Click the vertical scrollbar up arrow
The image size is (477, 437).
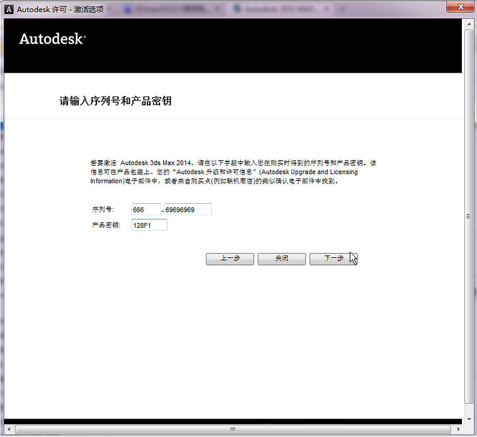click(x=469, y=25)
